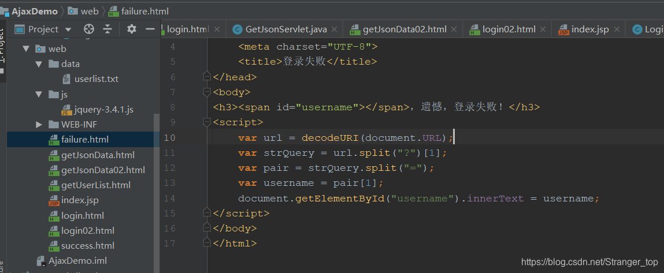Open Project panel settings gear
Screen dimensions: 664x273
tap(132, 29)
